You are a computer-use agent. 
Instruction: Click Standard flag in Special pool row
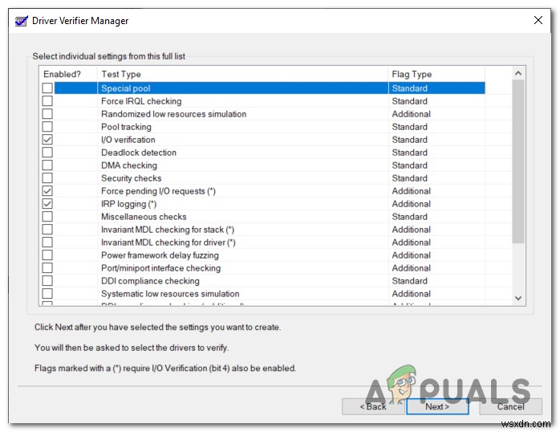(x=409, y=88)
